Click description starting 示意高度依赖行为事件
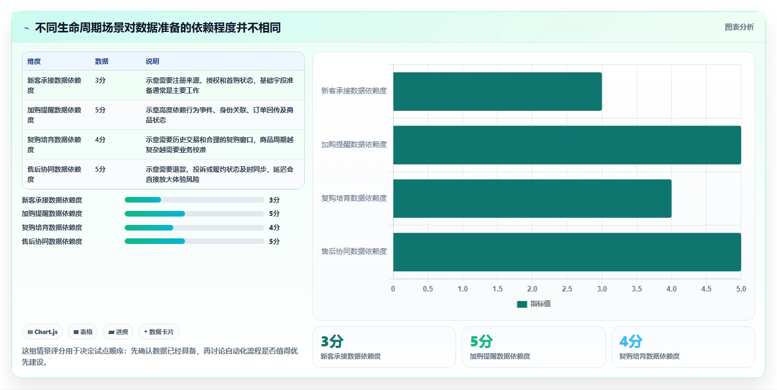Screen dimensions: 777x390 coord(220,115)
